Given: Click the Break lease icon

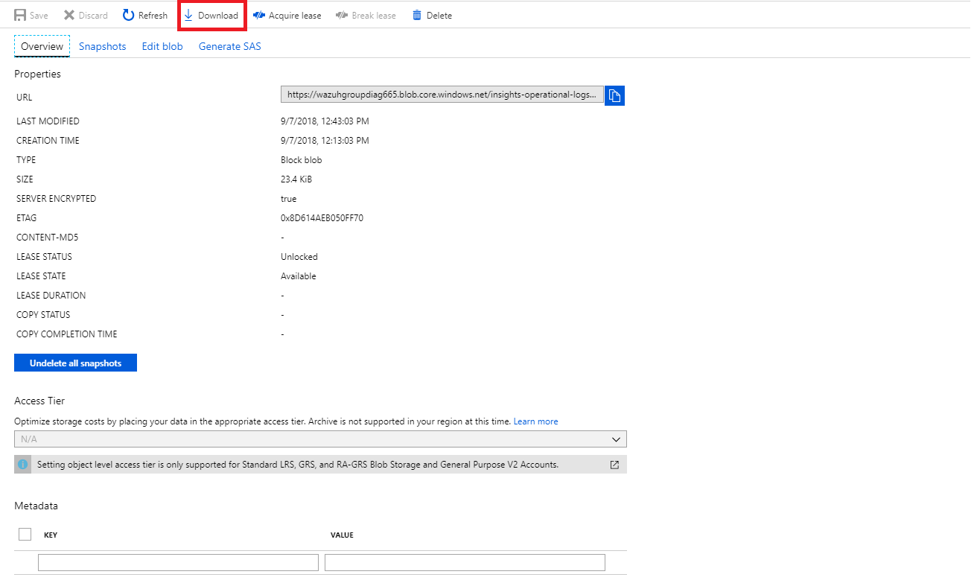Looking at the screenshot, I should 342,15.
